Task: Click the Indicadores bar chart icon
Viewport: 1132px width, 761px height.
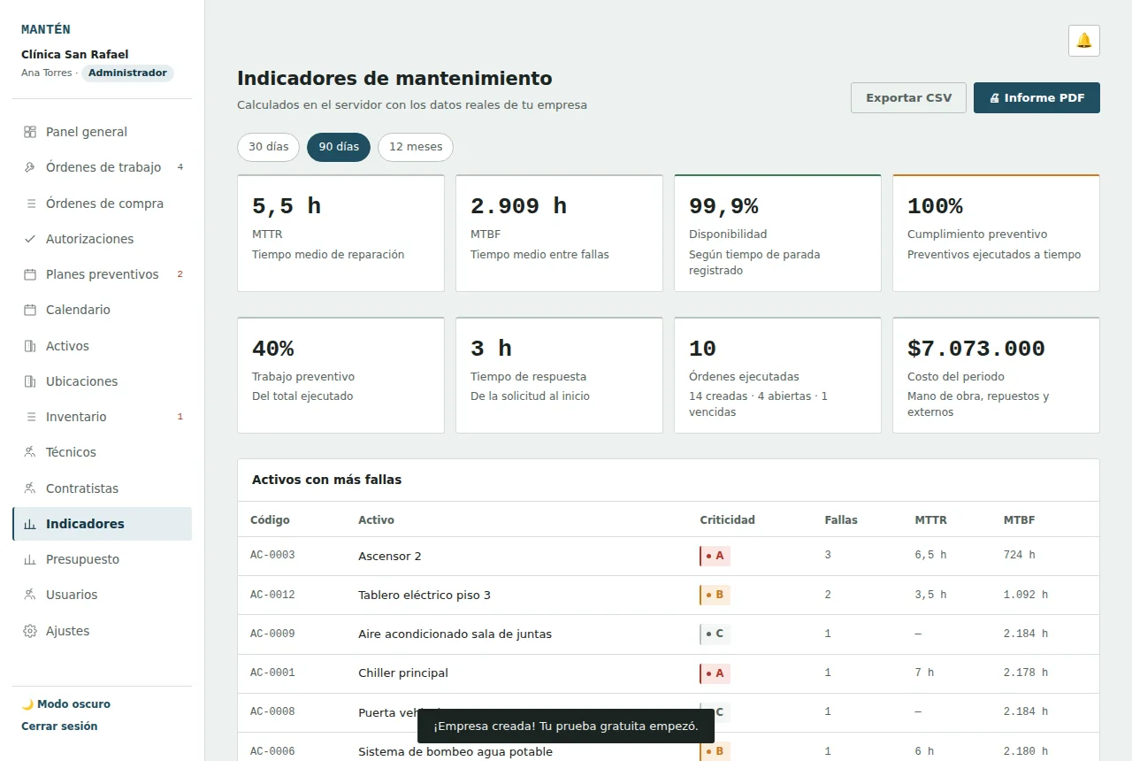Action: 30,524
